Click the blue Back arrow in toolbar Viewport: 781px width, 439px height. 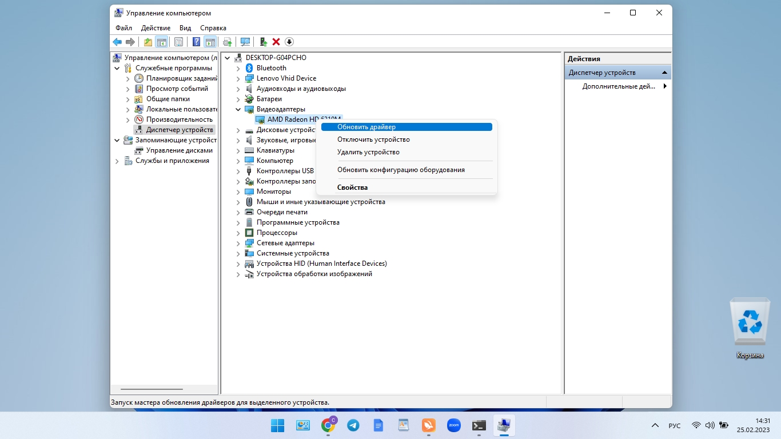[x=117, y=42]
